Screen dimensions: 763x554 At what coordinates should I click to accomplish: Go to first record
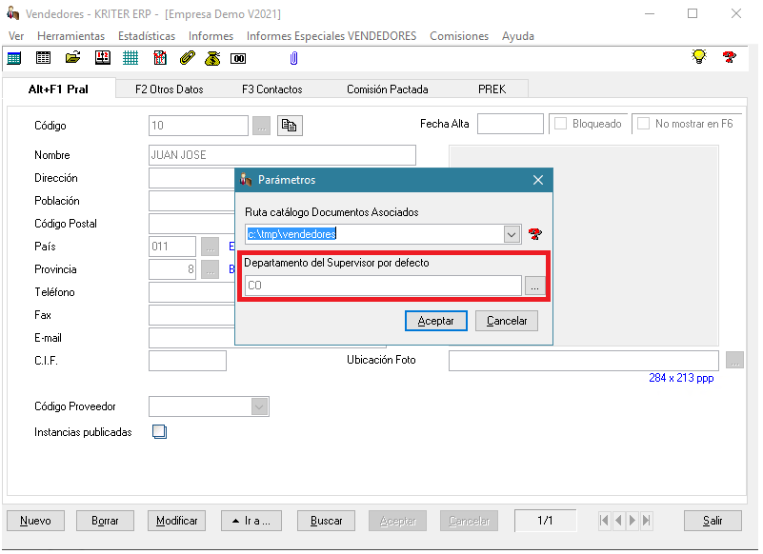(604, 521)
